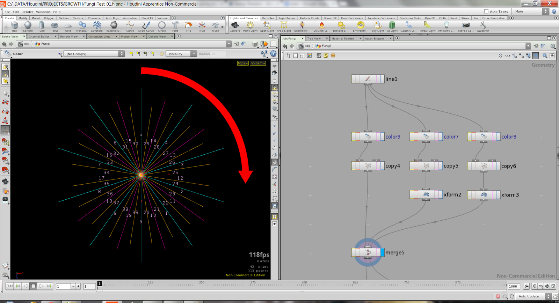559x303 pixels.
Task: Play the timeline forward
Action: 41,286
